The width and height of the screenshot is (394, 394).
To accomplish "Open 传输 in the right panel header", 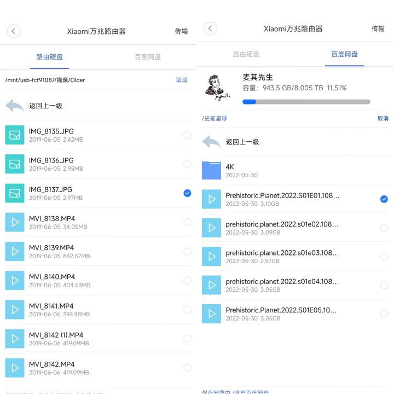I will [x=378, y=28].
